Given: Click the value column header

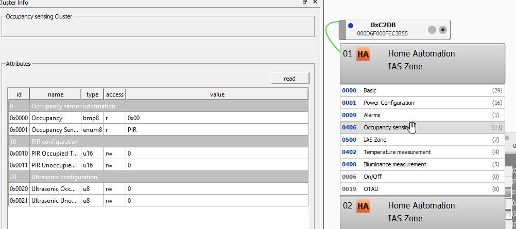Looking at the screenshot, I should 217,94.
